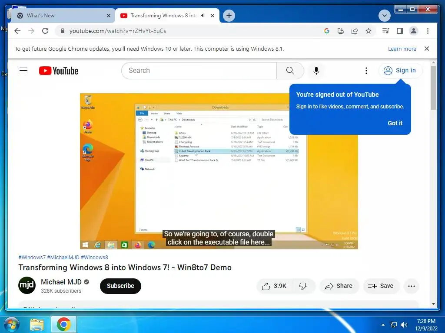Open Michael MJD channel avatar
This screenshot has height=333, width=445.
point(27,285)
